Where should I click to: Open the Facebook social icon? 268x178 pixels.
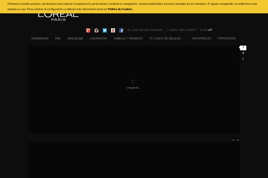click(x=121, y=30)
